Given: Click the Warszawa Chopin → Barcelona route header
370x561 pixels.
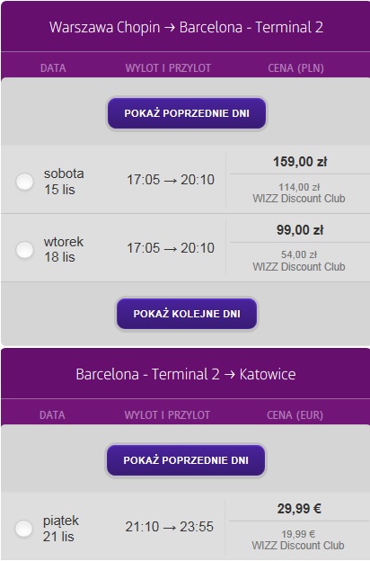Looking at the screenshot, I should click(x=186, y=28).
